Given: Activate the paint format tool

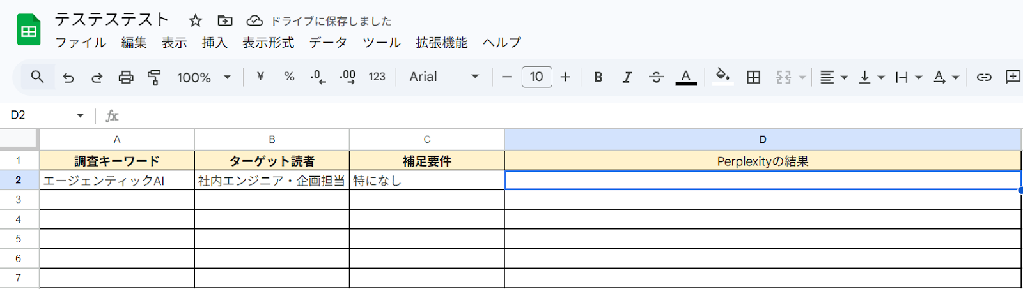Looking at the screenshot, I should click(x=154, y=77).
